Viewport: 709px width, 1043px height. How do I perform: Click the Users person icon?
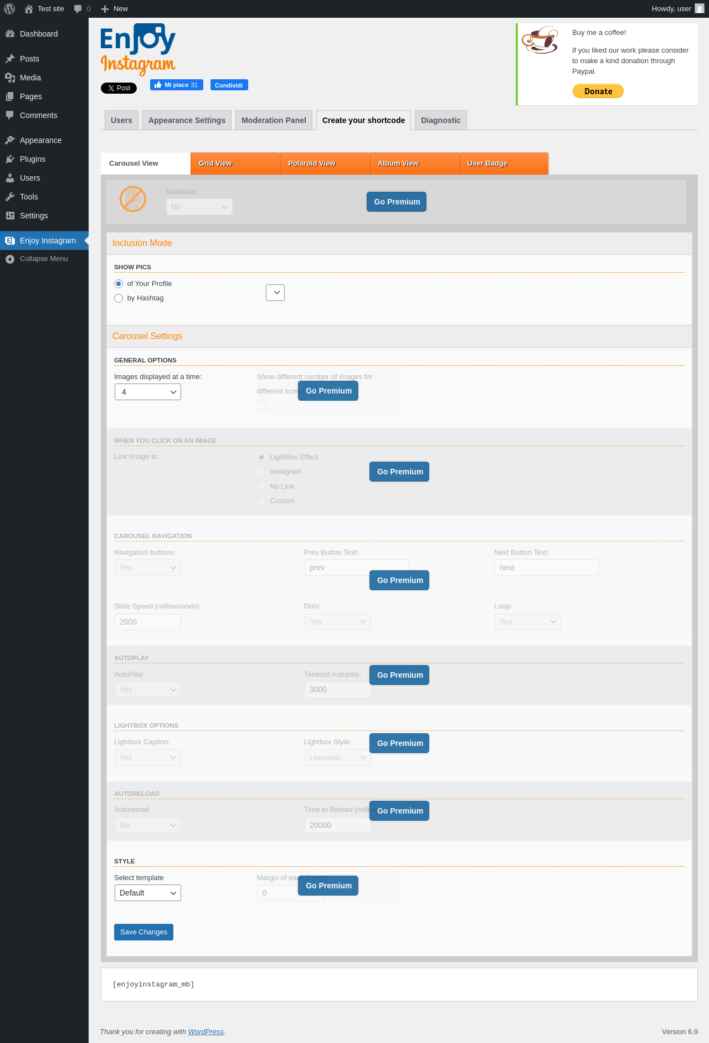click(x=10, y=178)
